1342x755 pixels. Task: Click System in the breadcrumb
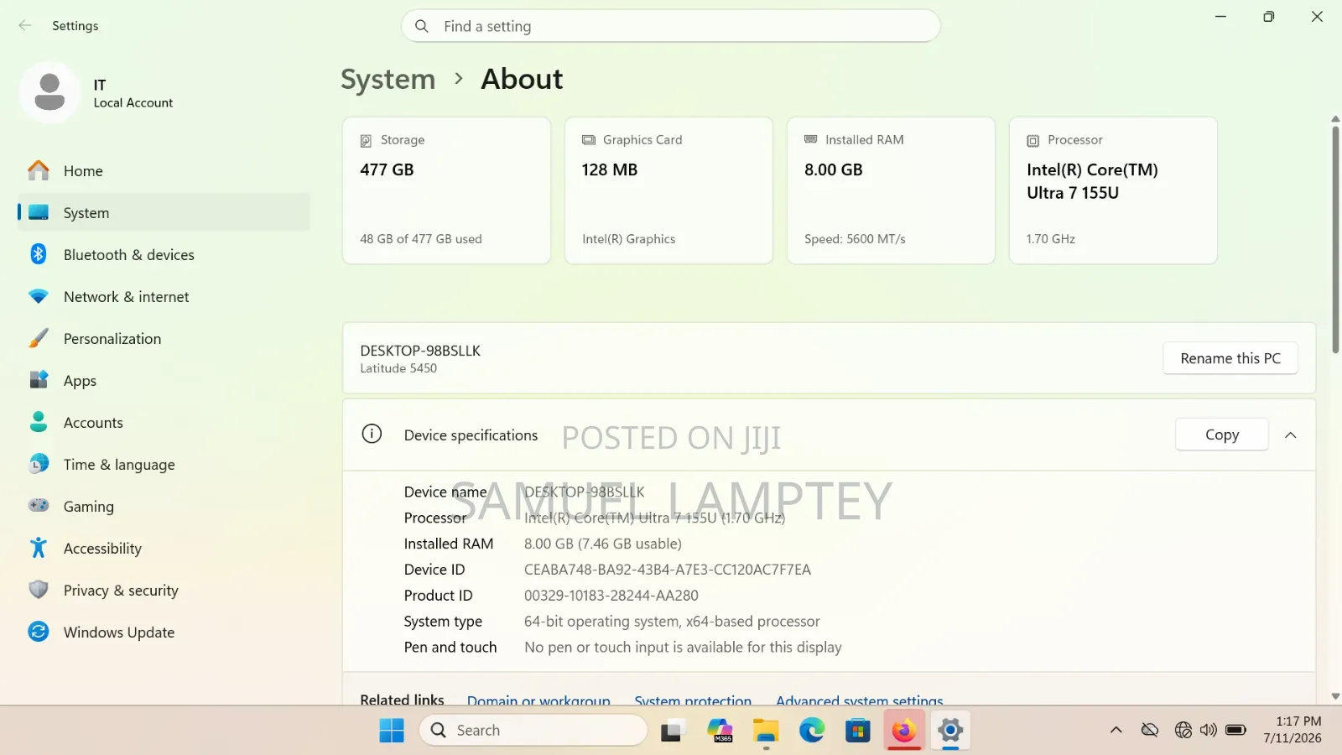pos(388,79)
